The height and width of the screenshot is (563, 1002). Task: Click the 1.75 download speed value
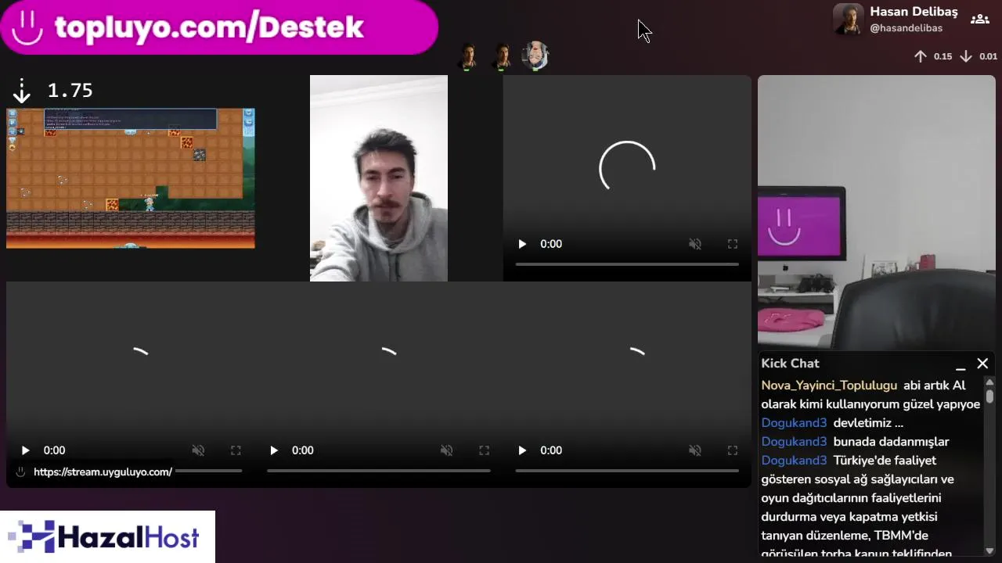point(70,91)
